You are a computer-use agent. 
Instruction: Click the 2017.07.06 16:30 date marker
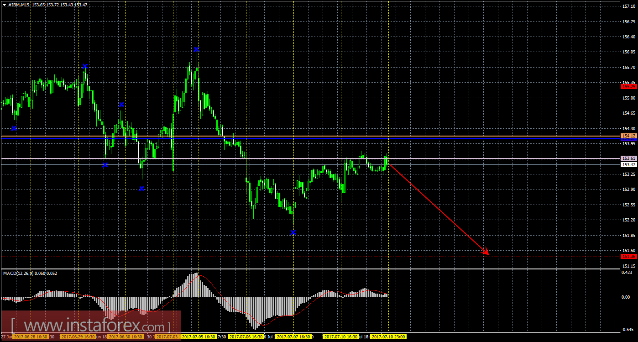(246, 337)
